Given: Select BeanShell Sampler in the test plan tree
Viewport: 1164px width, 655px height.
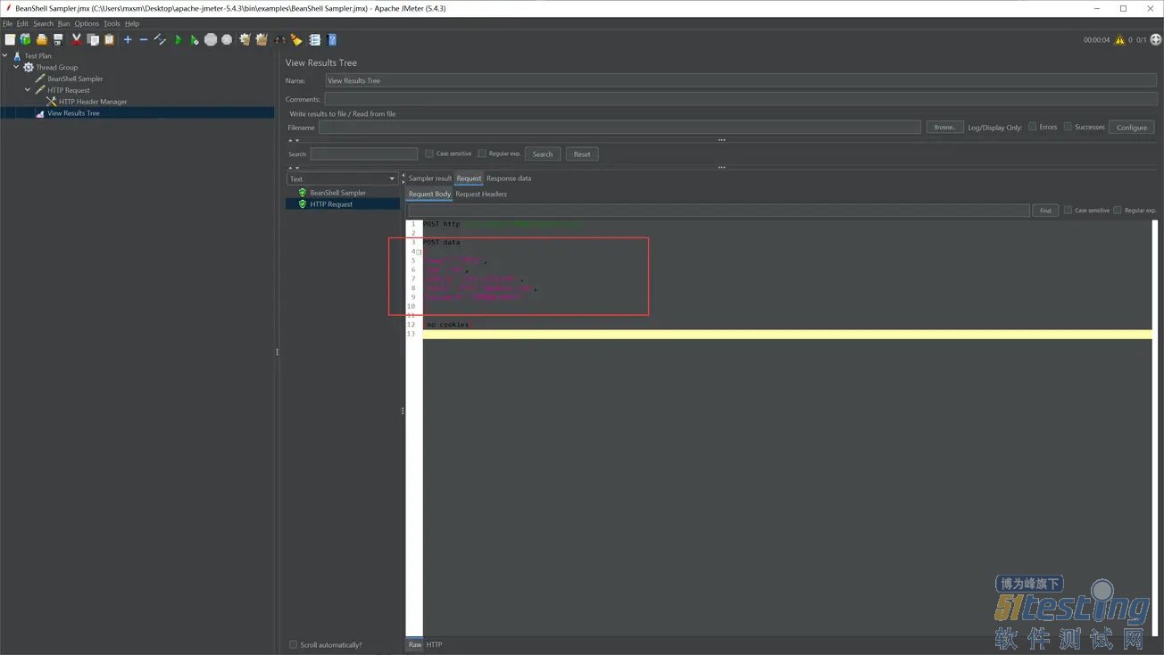Looking at the screenshot, I should click(x=75, y=79).
